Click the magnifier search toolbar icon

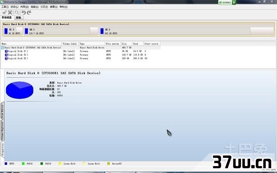[17, 13]
